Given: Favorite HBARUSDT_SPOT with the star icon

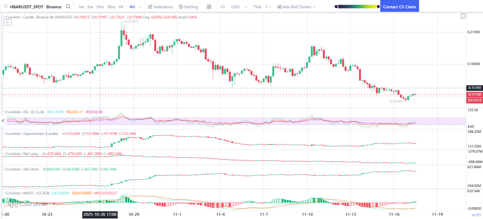Looking at the screenshot, I should tap(5, 7).
